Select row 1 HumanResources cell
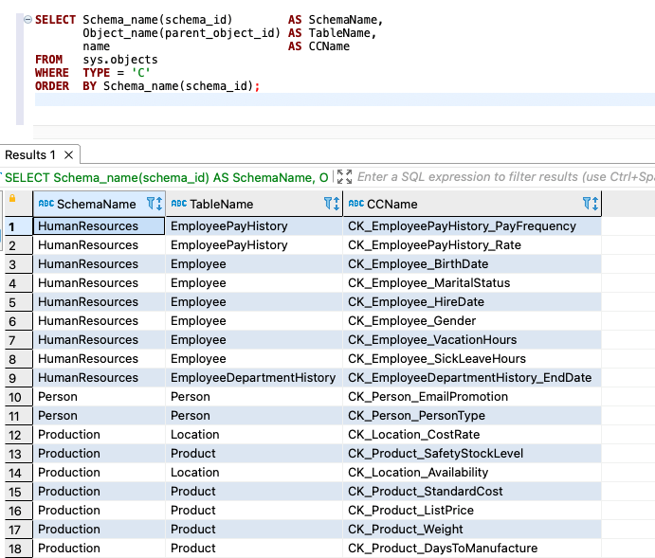This screenshot has width=655, height=558. (x=99, y=225)
